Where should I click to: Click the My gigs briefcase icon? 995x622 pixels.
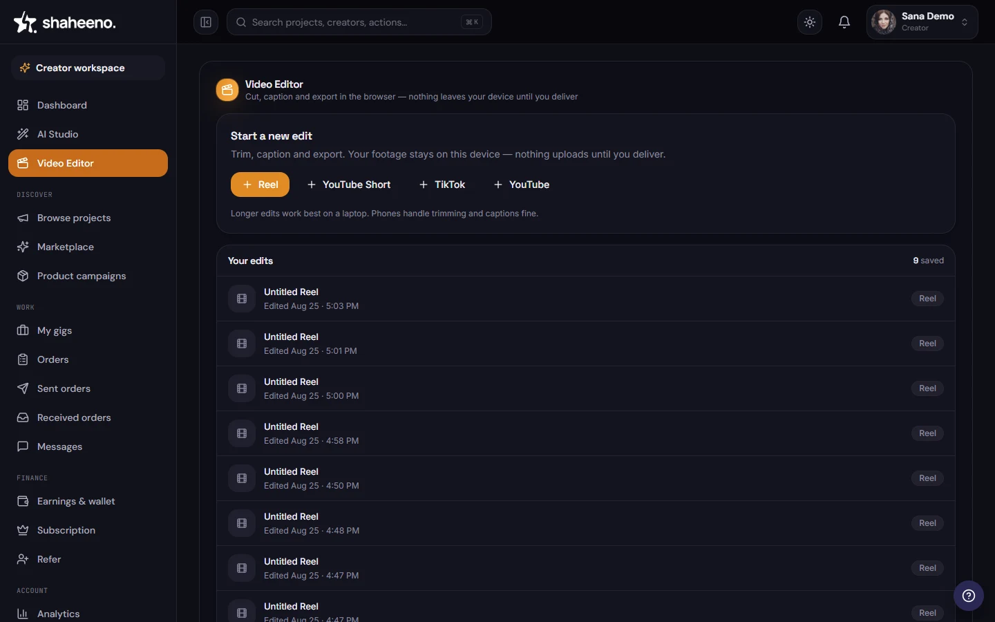coord(23,330)
